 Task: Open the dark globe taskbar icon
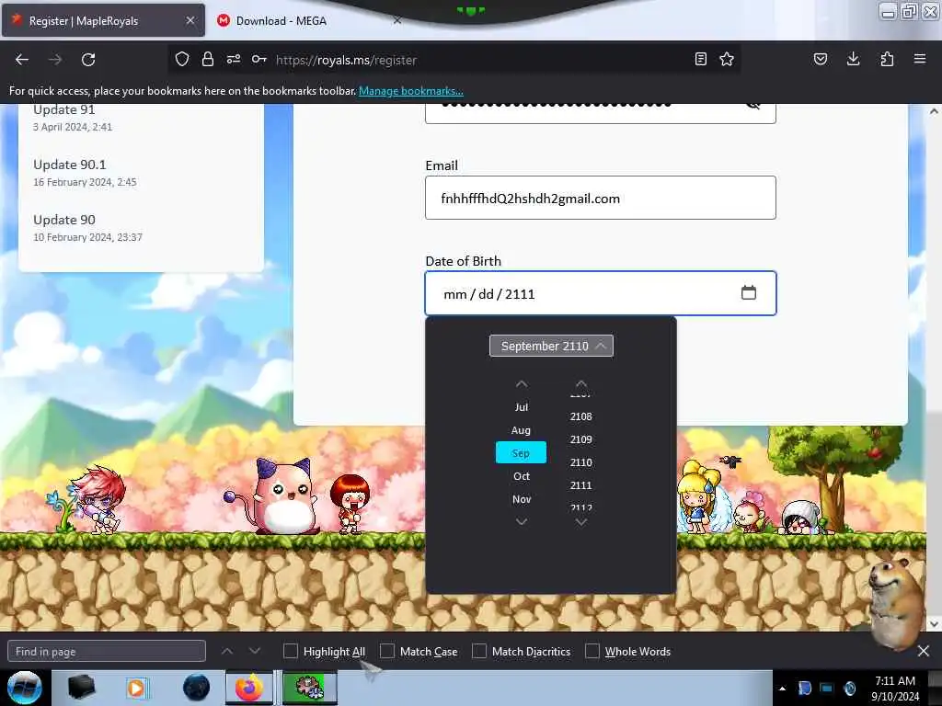click(197, 688)
